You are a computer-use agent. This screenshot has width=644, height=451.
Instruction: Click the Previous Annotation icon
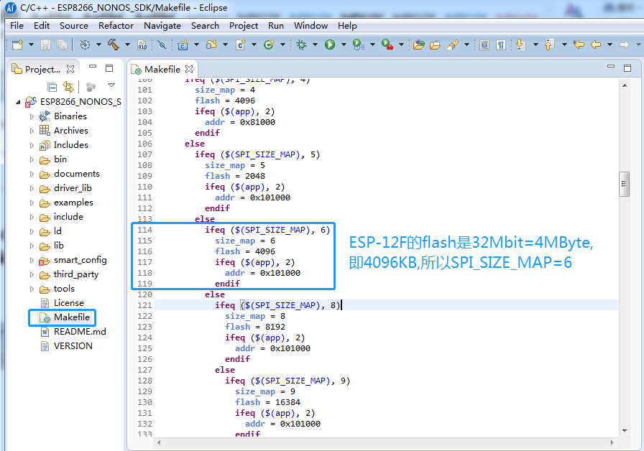click(x=550, y=45)
